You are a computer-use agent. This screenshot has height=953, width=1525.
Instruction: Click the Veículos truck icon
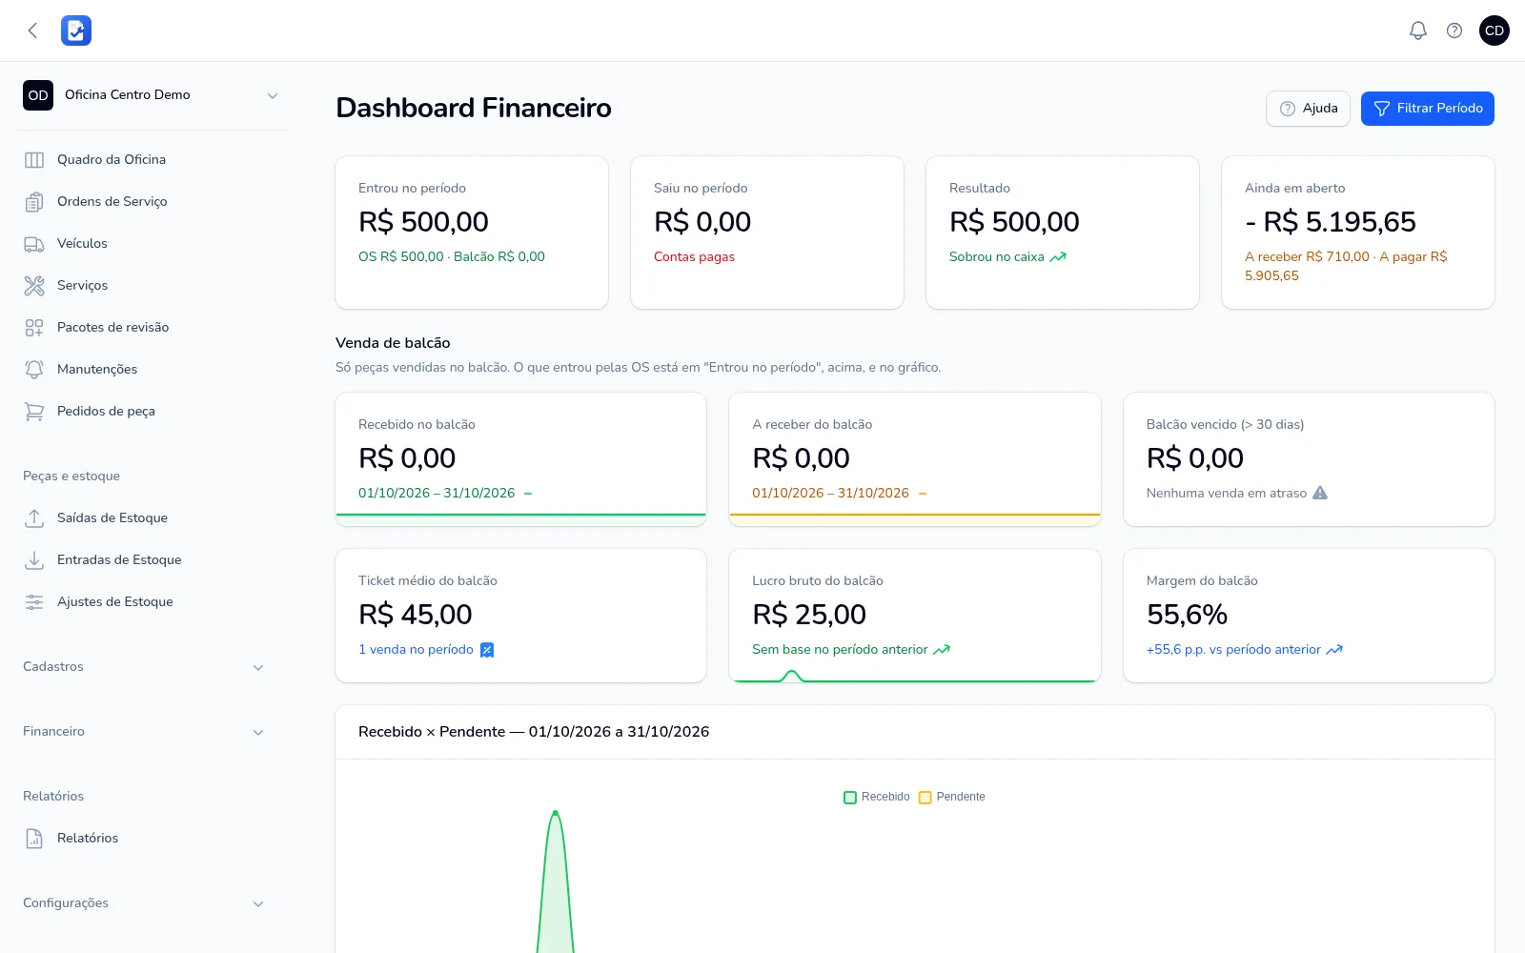[x=34, y=244]
